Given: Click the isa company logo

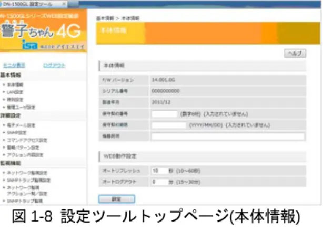Looking at the screenshot, I should coord(30,45).
